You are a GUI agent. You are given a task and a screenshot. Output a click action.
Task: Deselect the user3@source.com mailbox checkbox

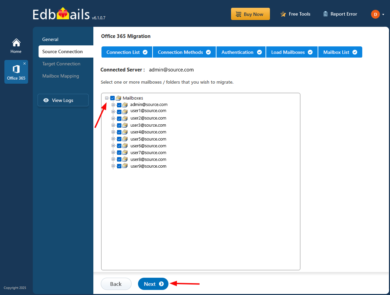tap(119, 125)
